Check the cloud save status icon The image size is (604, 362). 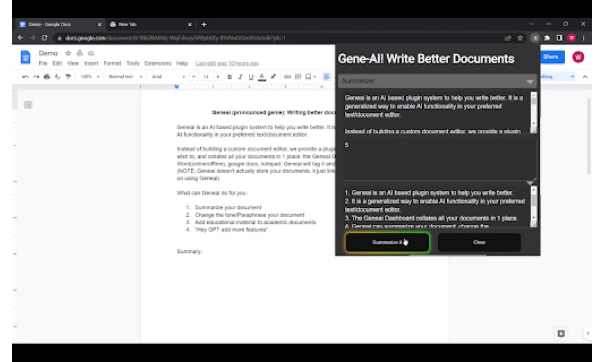[91, 53]
